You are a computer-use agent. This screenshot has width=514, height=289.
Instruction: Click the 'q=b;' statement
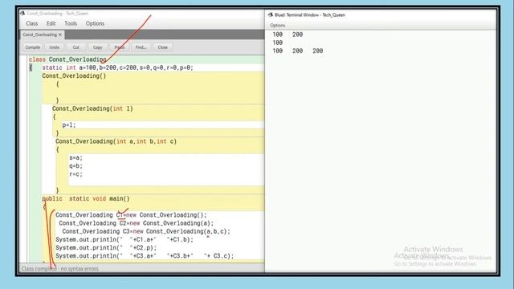75,166
